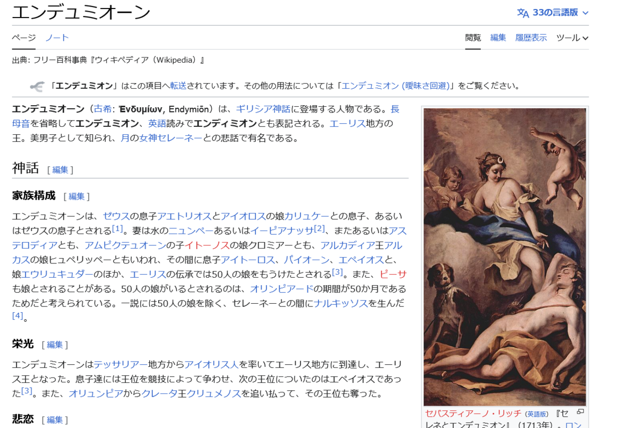Open footnote reference [1]
The width and height of the screenshot is (637, 428).
coord(117,228)
